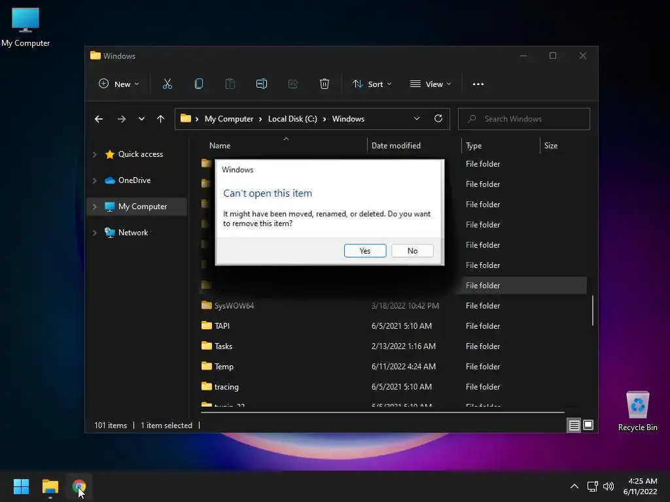Launch Chrome from the taskbar

(x=79, y=486)
